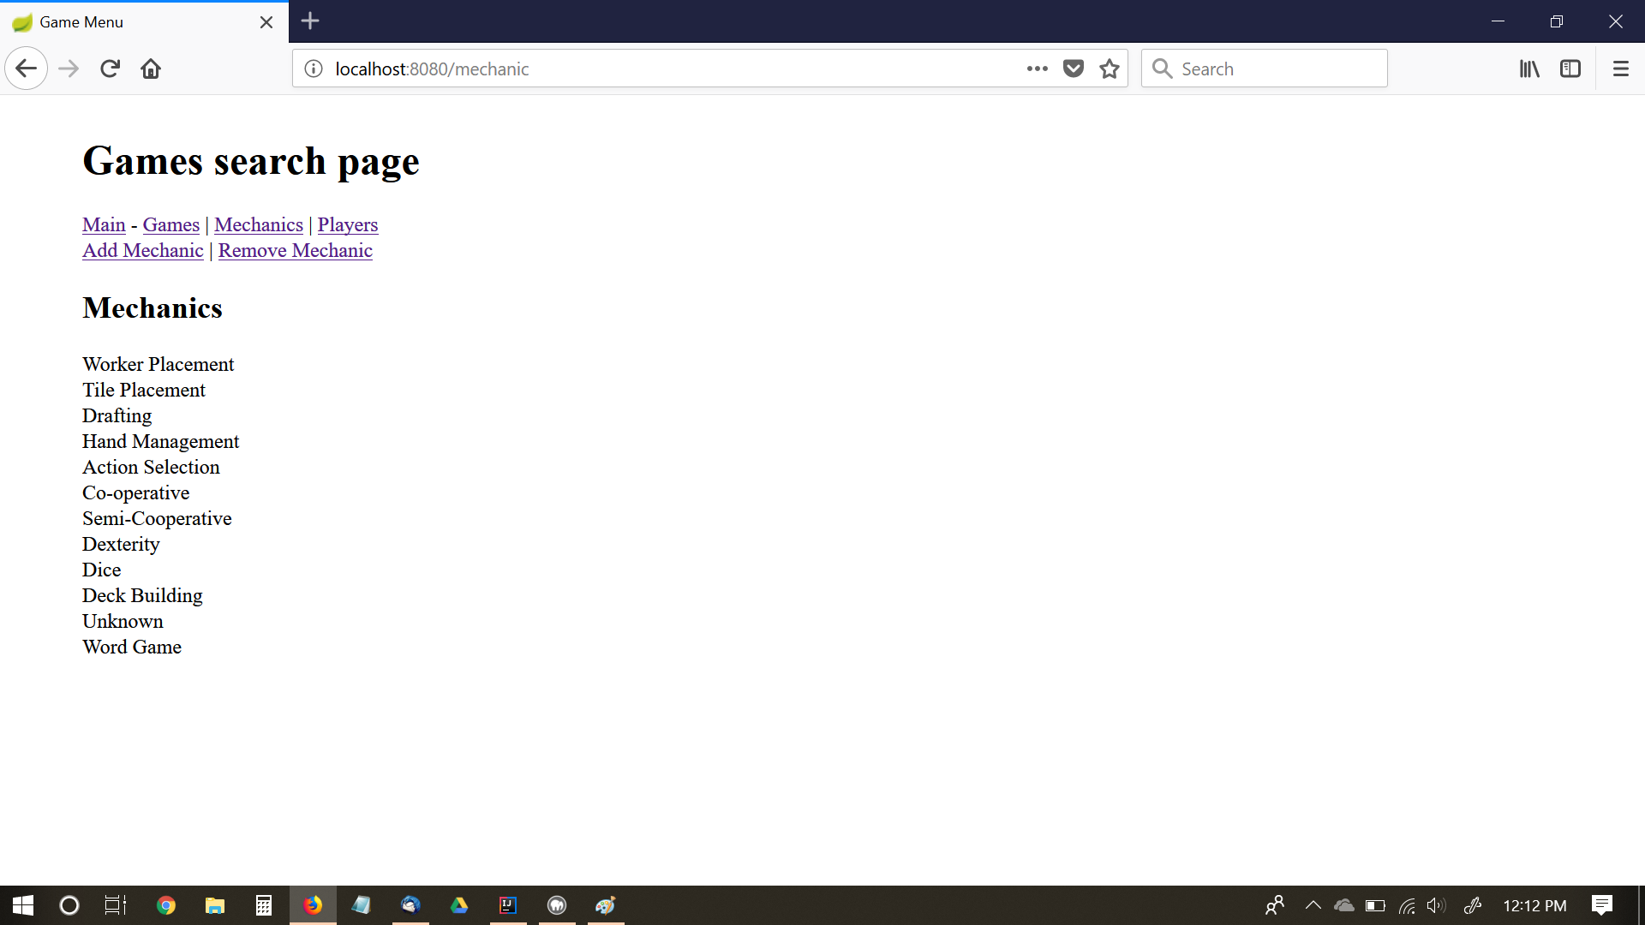This screenshot has width=1645, height=925.
Task: Go to the Players page link
Action: [x=347, y=224]
